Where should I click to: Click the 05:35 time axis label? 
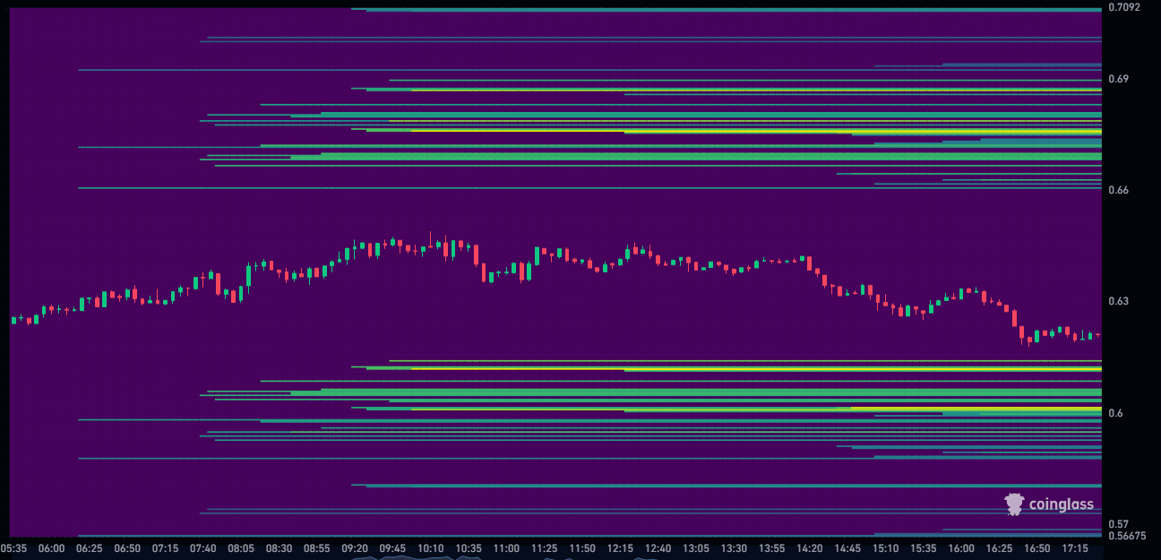click(x=13, y=548)
